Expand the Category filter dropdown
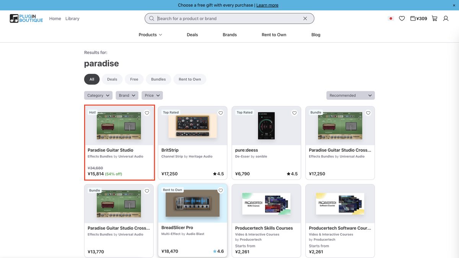The width and height of the screenshot is (459, 258). coord(98,96)
